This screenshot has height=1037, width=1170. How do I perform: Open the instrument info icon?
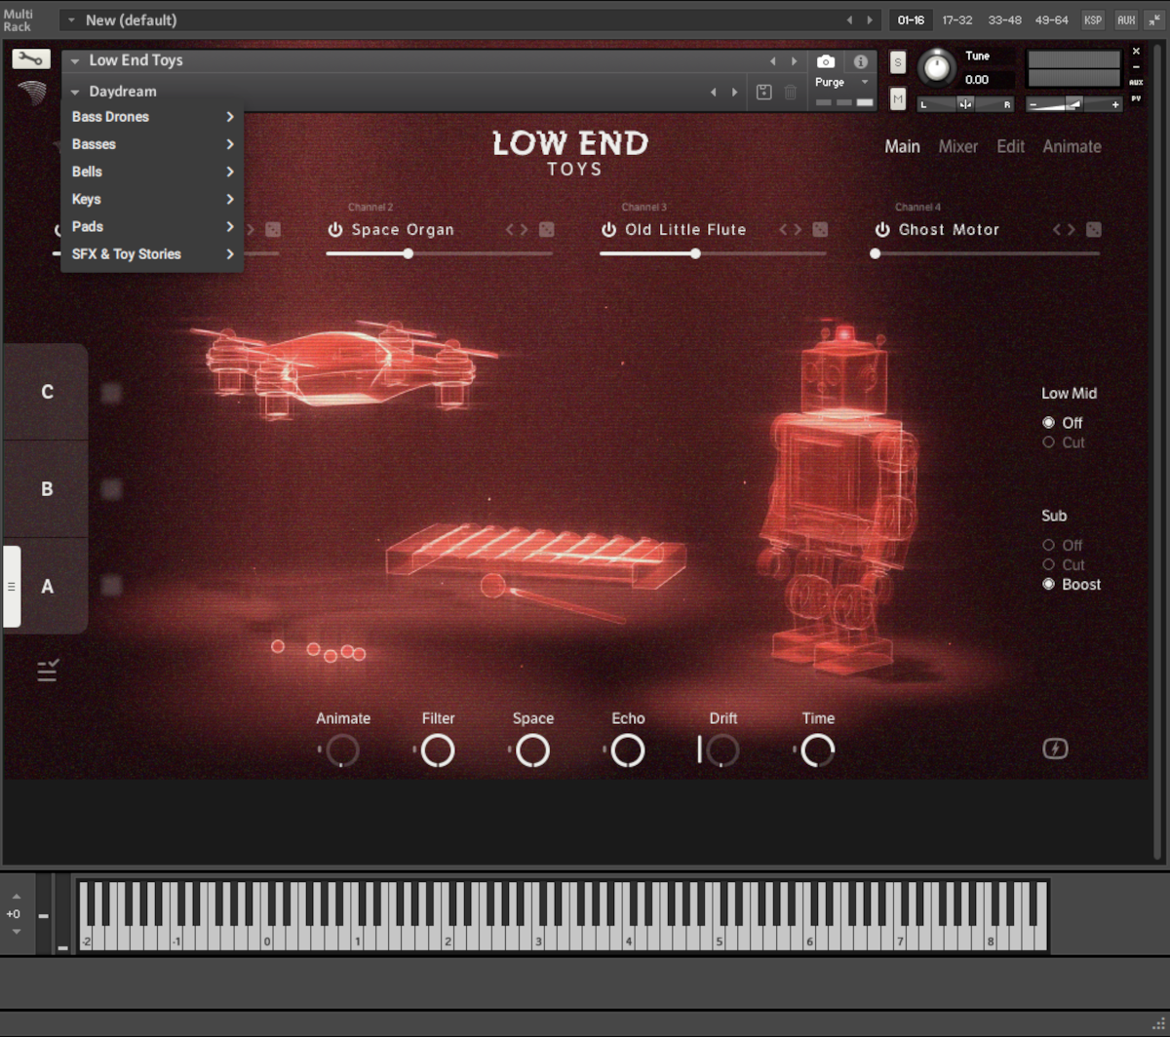pos(861,61)
